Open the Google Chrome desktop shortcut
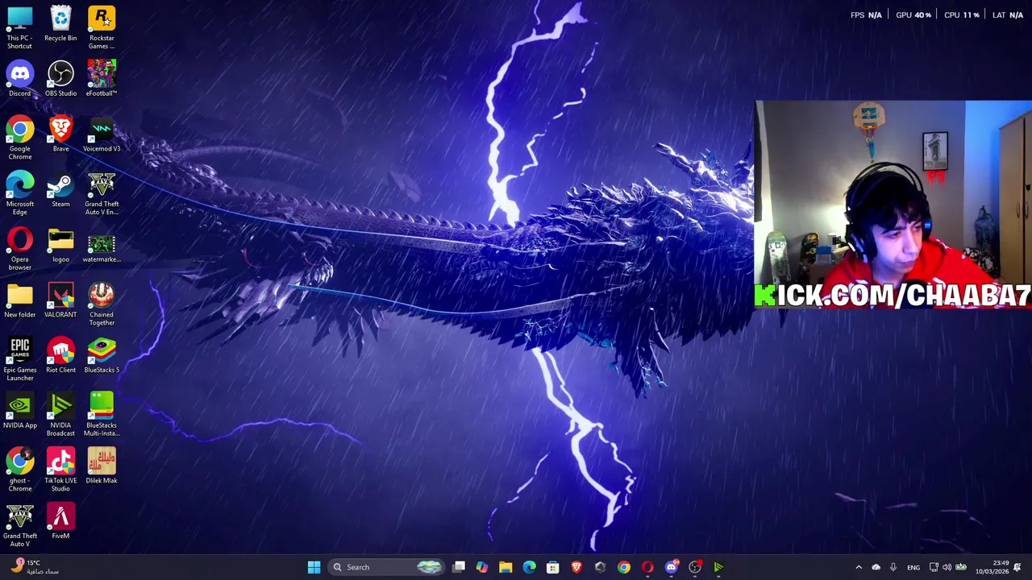This screenshot has height=580, width=1032. [x=20, y=139]
